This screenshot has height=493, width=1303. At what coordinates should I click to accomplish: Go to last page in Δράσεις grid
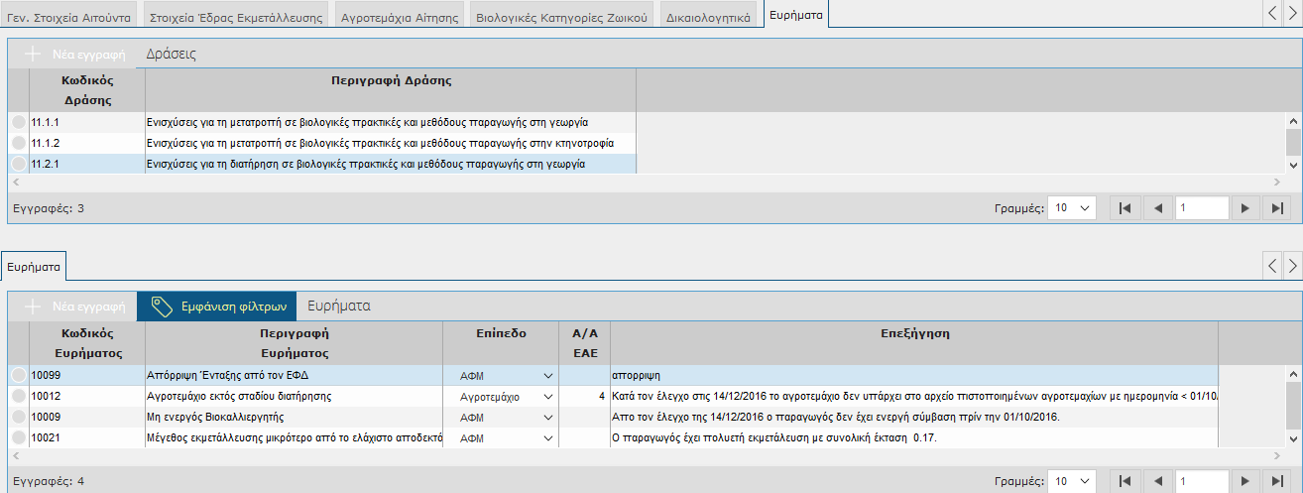click(1277, 208)
